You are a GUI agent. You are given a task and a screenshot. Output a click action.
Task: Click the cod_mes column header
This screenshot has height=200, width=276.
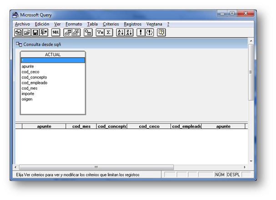point(81,126)
